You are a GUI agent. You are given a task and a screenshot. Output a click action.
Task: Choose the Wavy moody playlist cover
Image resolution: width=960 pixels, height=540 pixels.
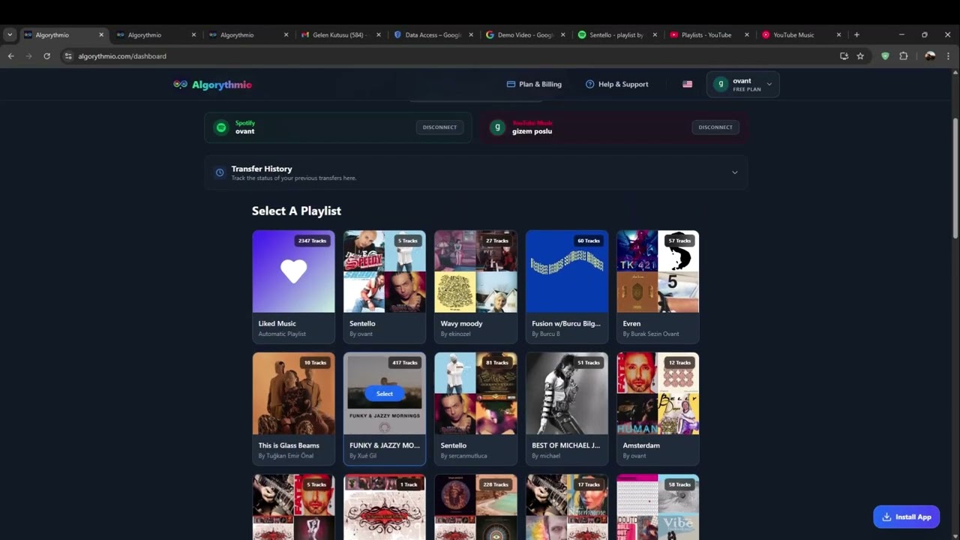[475, 271]
